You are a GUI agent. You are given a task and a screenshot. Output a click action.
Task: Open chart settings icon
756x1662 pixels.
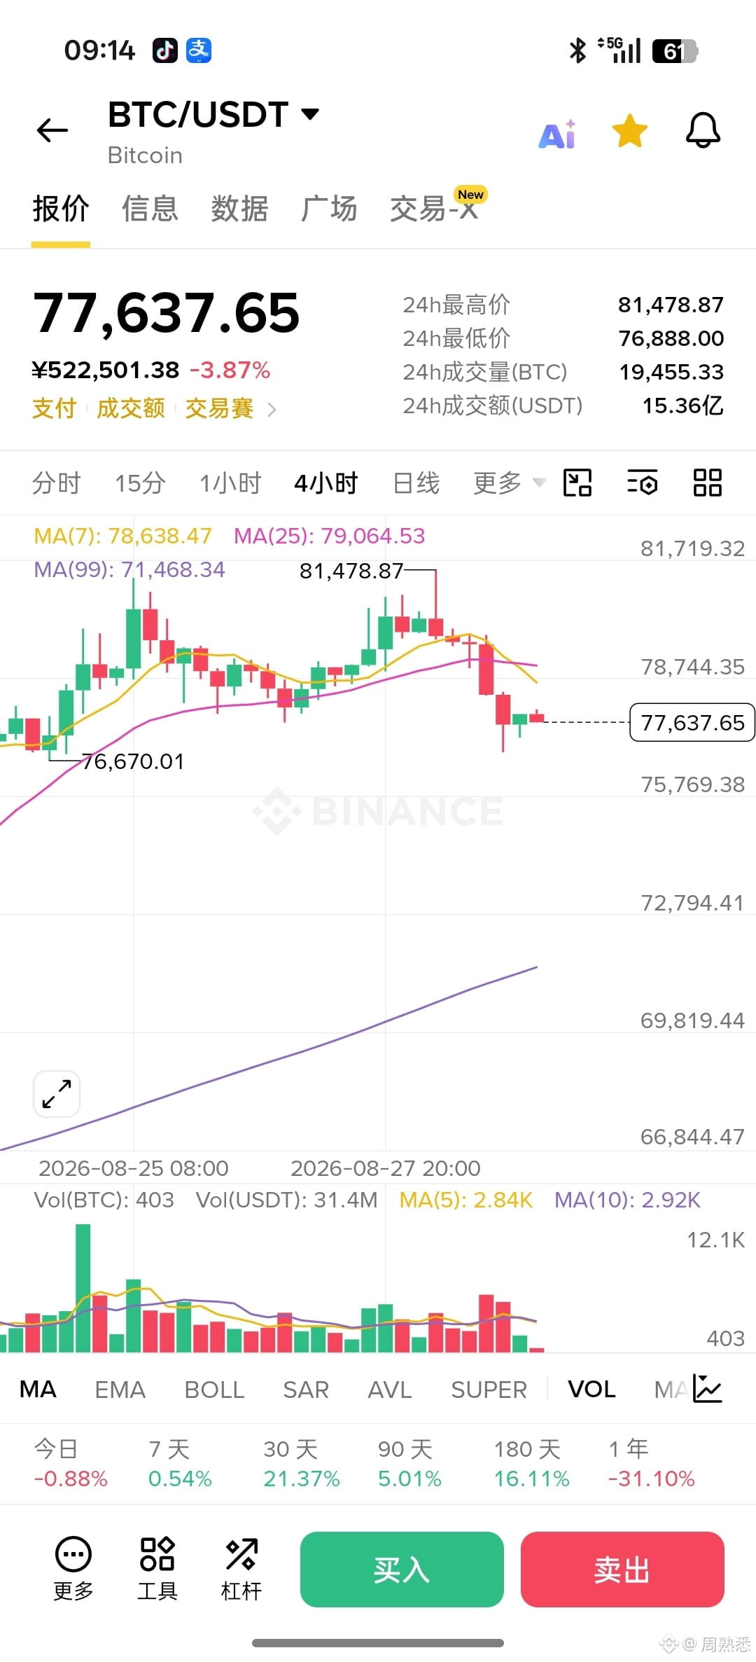(642, 483)
